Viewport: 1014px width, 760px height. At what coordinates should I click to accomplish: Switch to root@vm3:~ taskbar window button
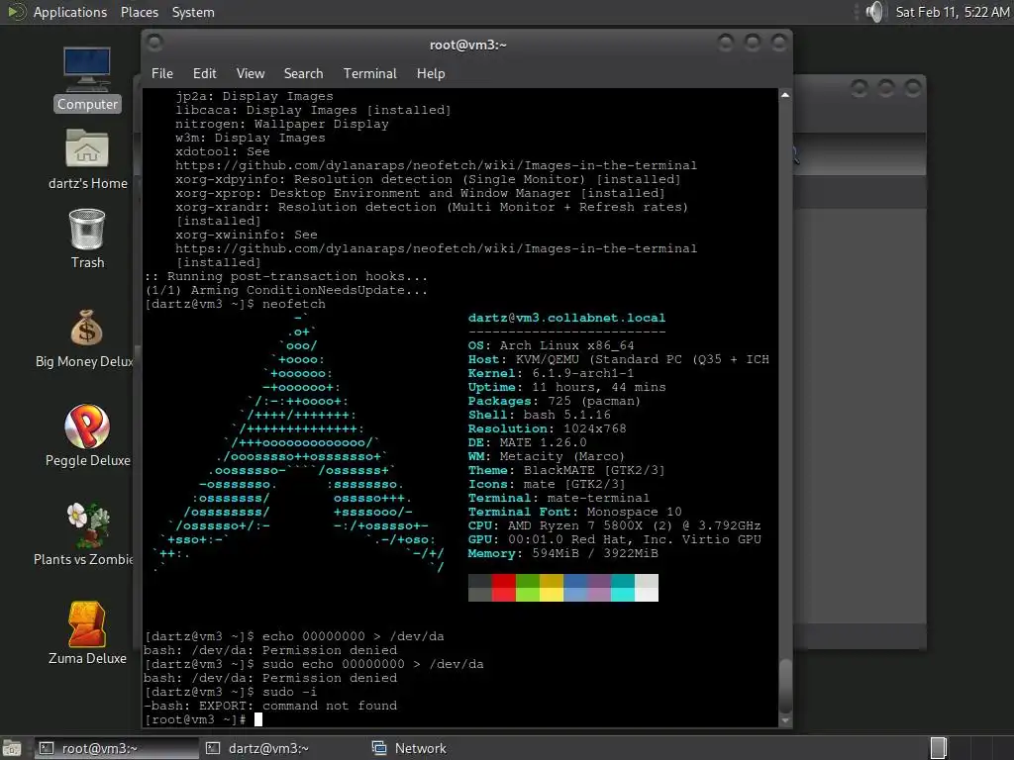[x=117, y=748]
